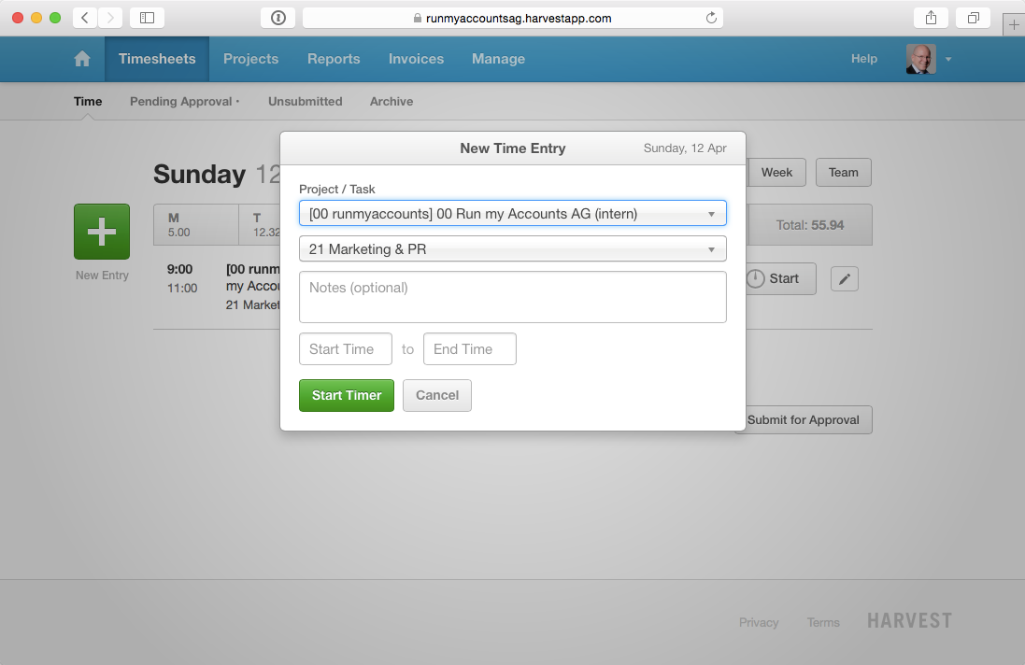1025x665 pixels.
Task: Show all Safari tabs
Action: pyautogui.click(x=974, y=18)
